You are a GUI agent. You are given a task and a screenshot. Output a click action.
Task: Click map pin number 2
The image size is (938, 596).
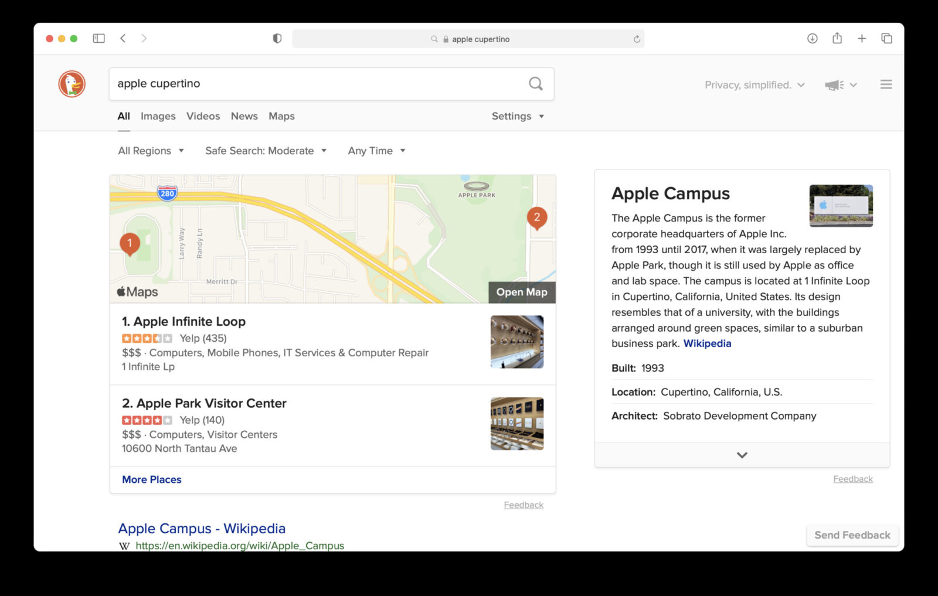tap(536, 217)
